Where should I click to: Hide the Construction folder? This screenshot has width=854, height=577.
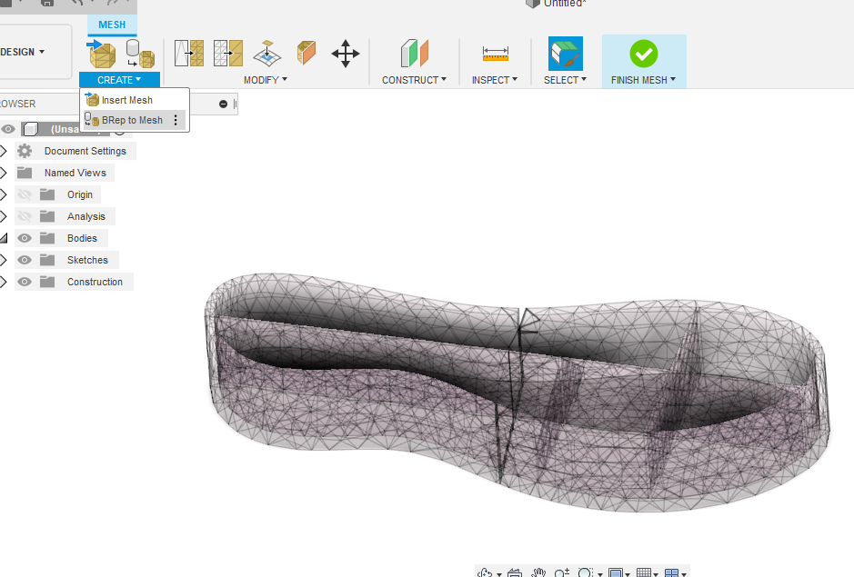click(x=25, y=282)
